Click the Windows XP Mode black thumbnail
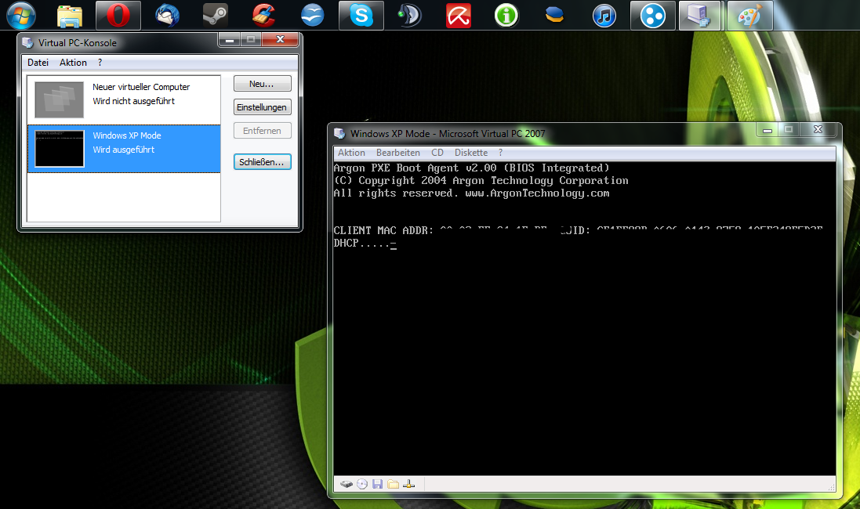Image resolution: width=860 pixels, height=509 pixels. (60, 149)
